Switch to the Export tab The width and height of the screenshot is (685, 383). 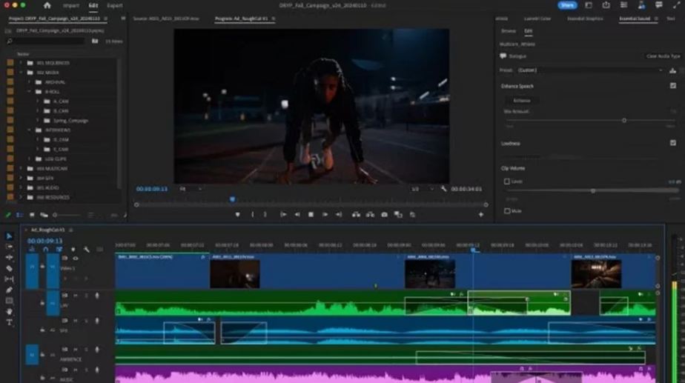tap(115, 6)
